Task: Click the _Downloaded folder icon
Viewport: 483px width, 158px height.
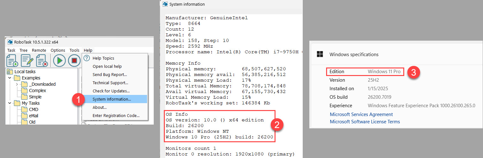Action: click(x=24, y=84)
